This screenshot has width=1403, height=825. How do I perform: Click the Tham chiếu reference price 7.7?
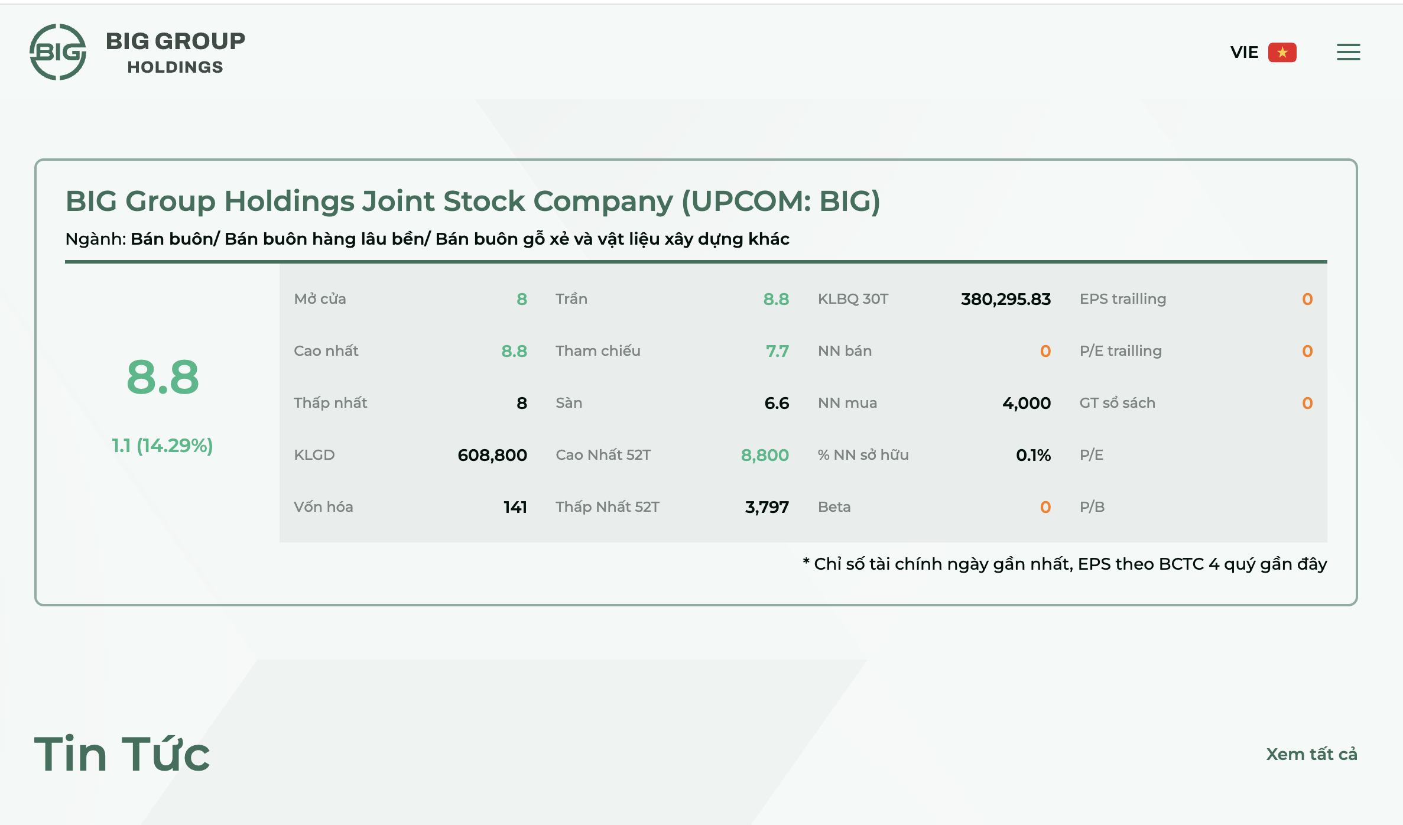click(x=778, y=350)
